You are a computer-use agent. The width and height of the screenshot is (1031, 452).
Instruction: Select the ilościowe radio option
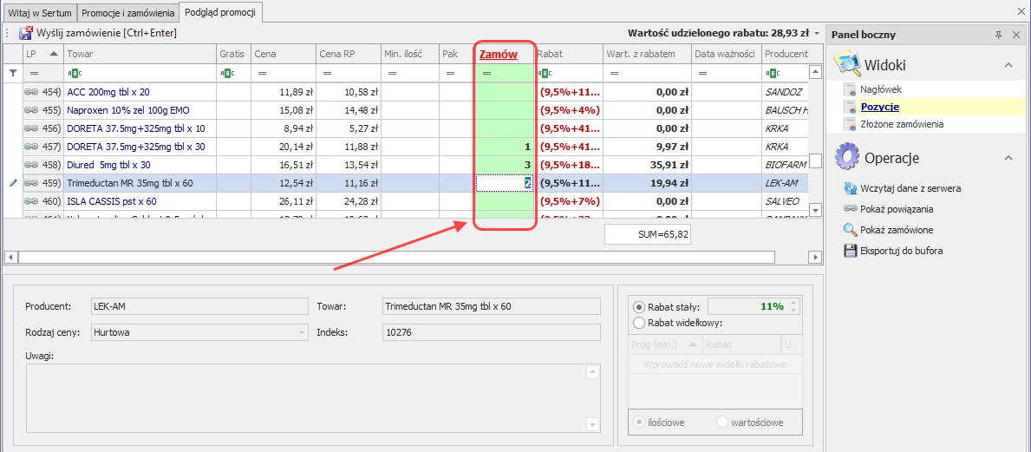(x=640, y=423)
